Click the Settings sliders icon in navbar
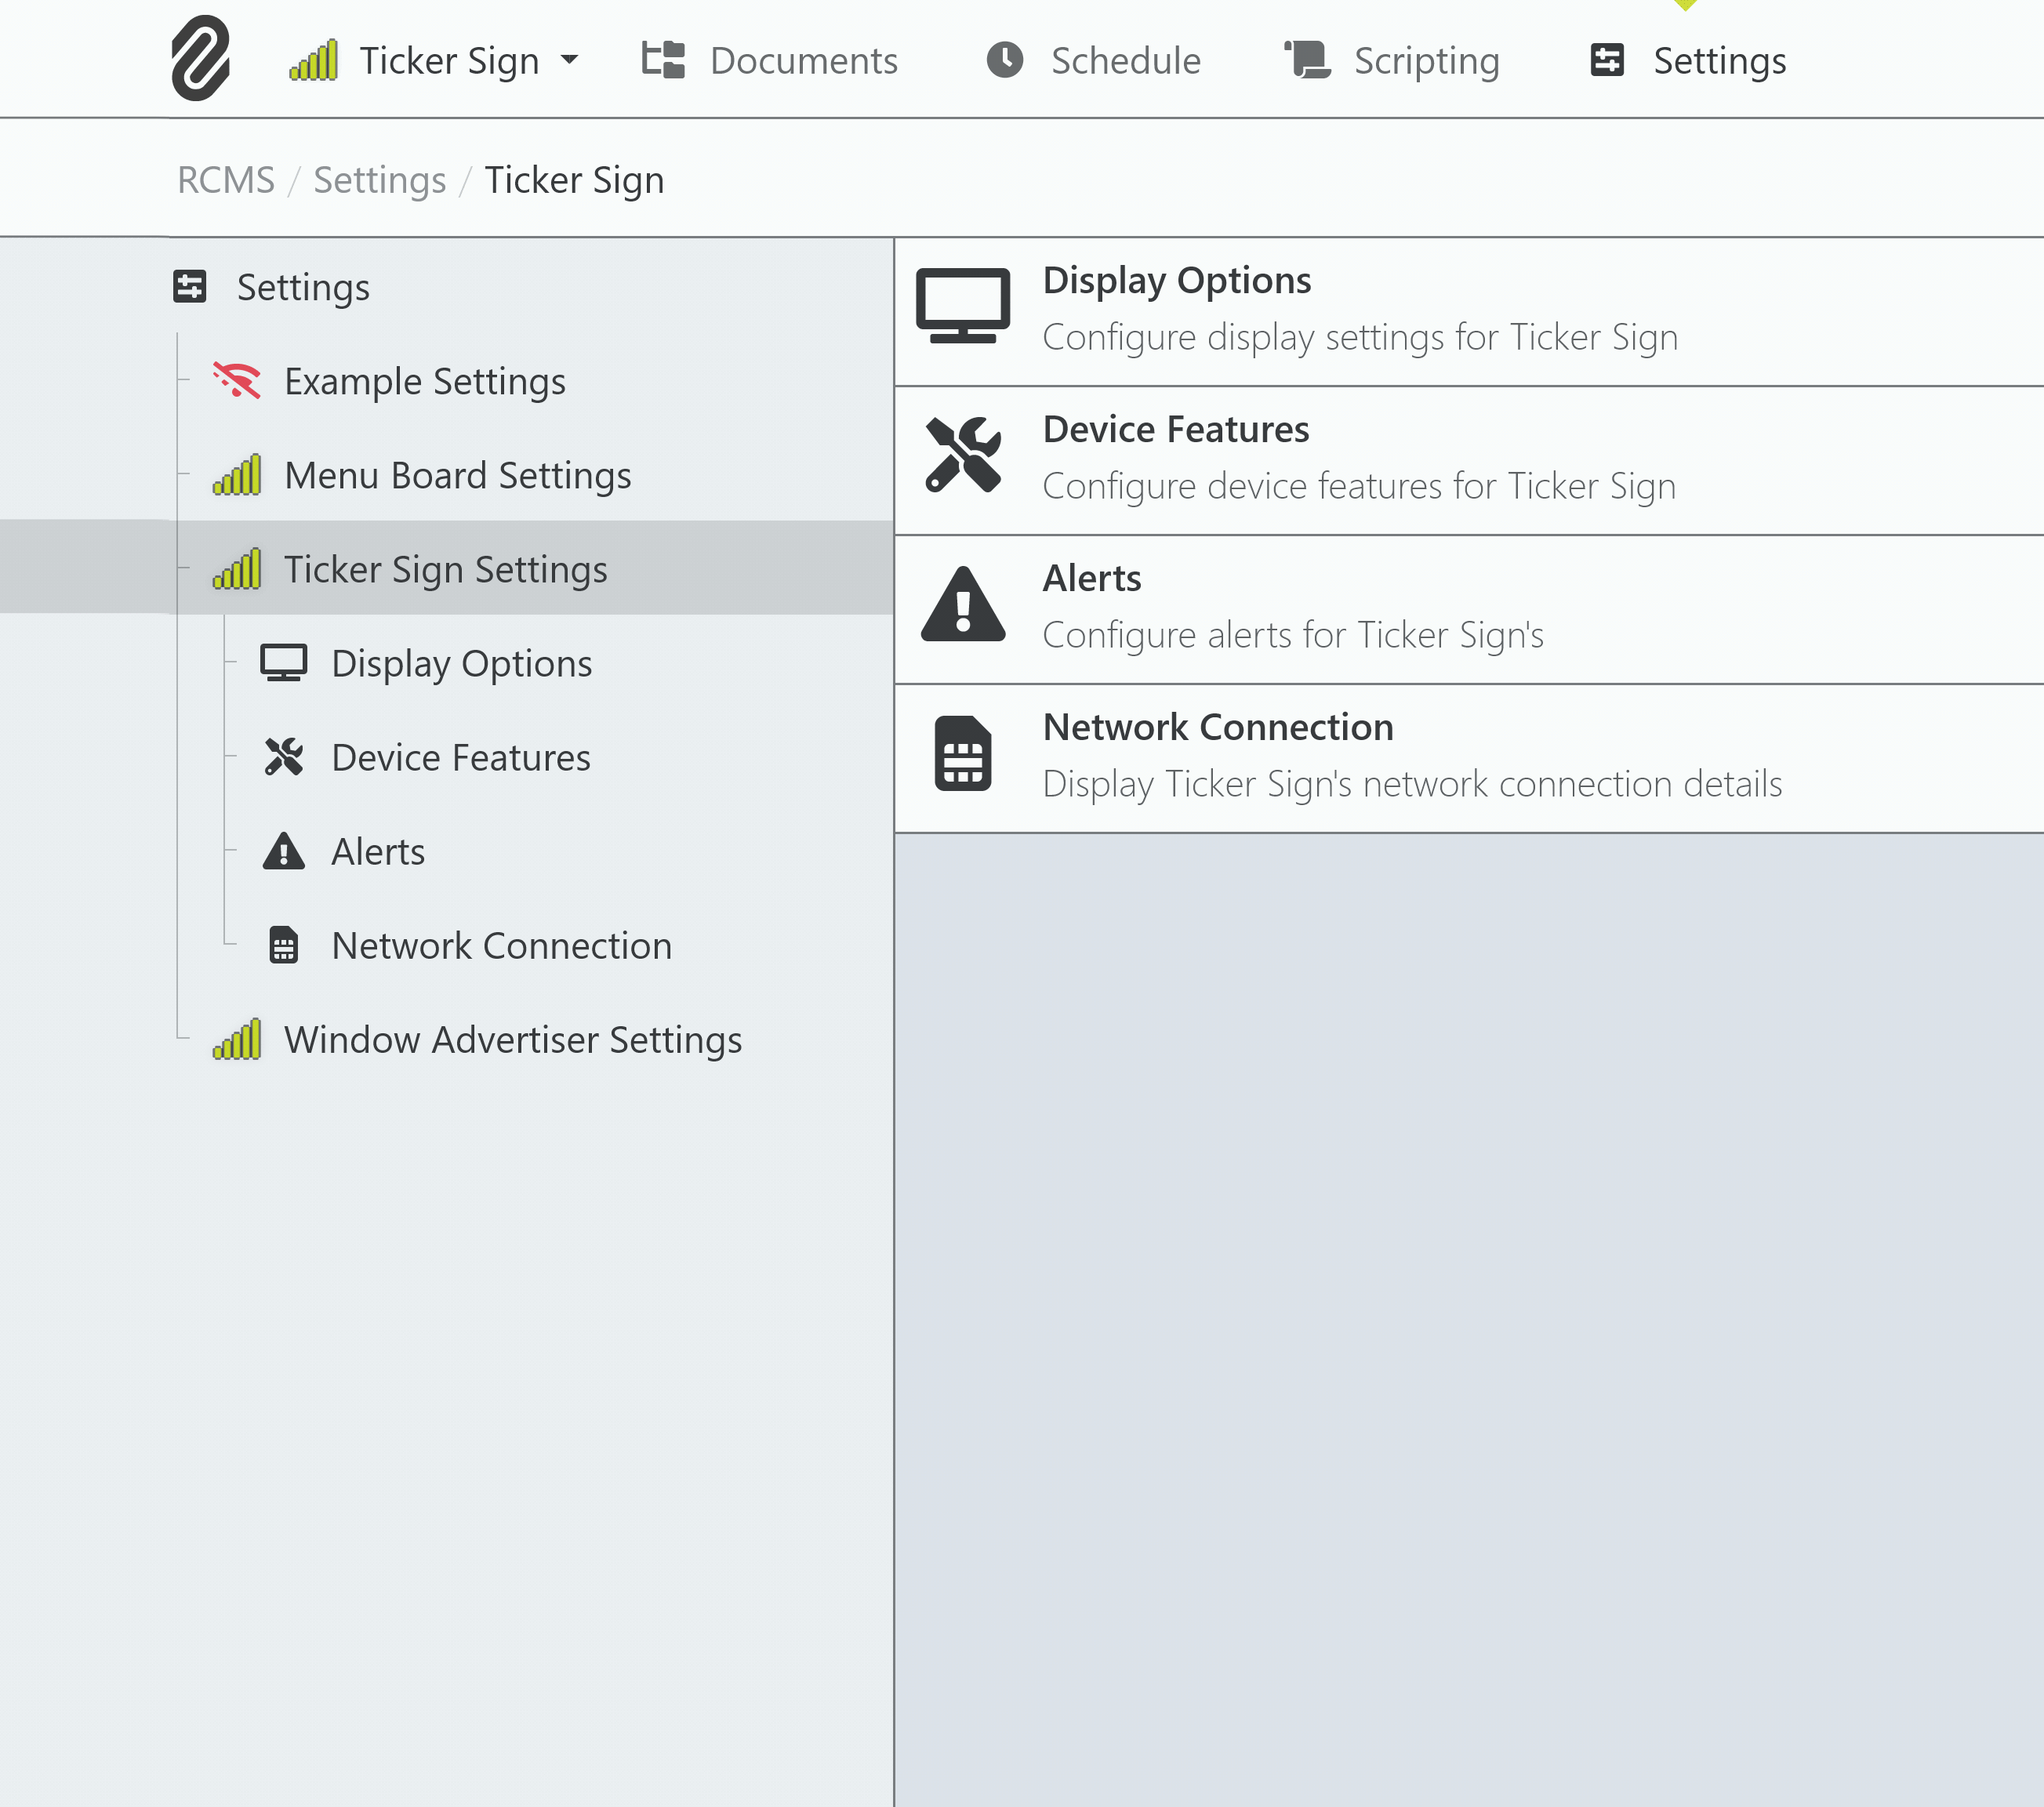2044x1807 pixels. tap(1607, 60)
